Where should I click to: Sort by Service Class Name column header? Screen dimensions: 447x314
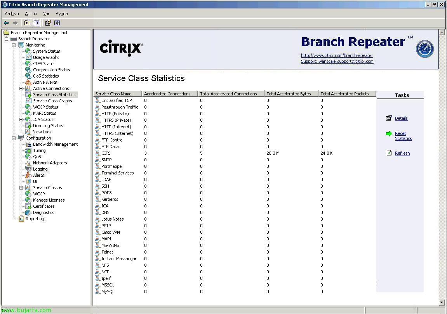pos(118,94)
